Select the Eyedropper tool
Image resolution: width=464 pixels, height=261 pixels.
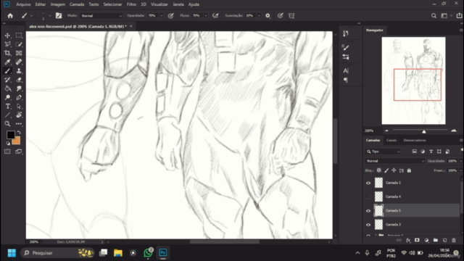coord(7,62)
